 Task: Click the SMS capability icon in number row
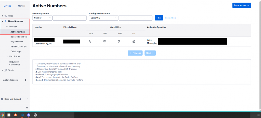[105, 42]
